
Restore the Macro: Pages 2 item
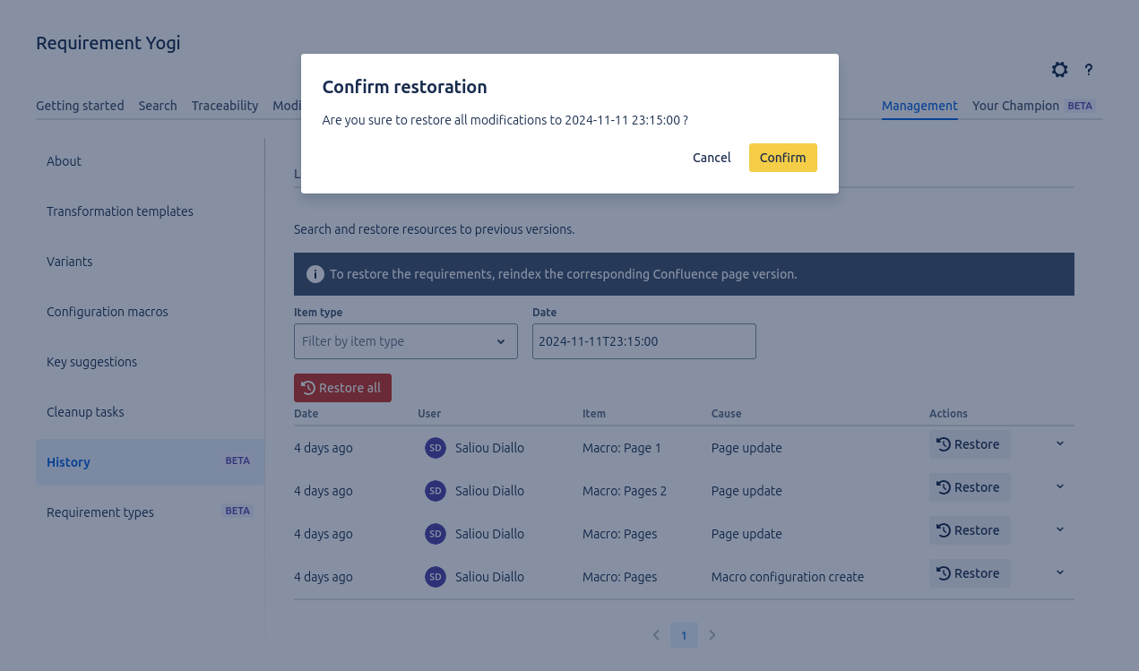(x=969, y=487)
